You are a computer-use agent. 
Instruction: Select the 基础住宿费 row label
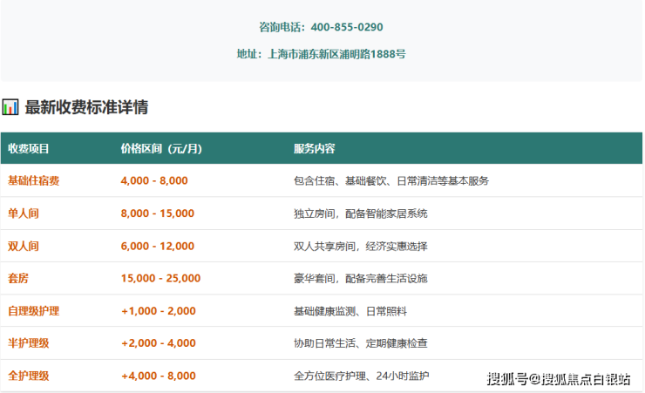tap(33, 180)
